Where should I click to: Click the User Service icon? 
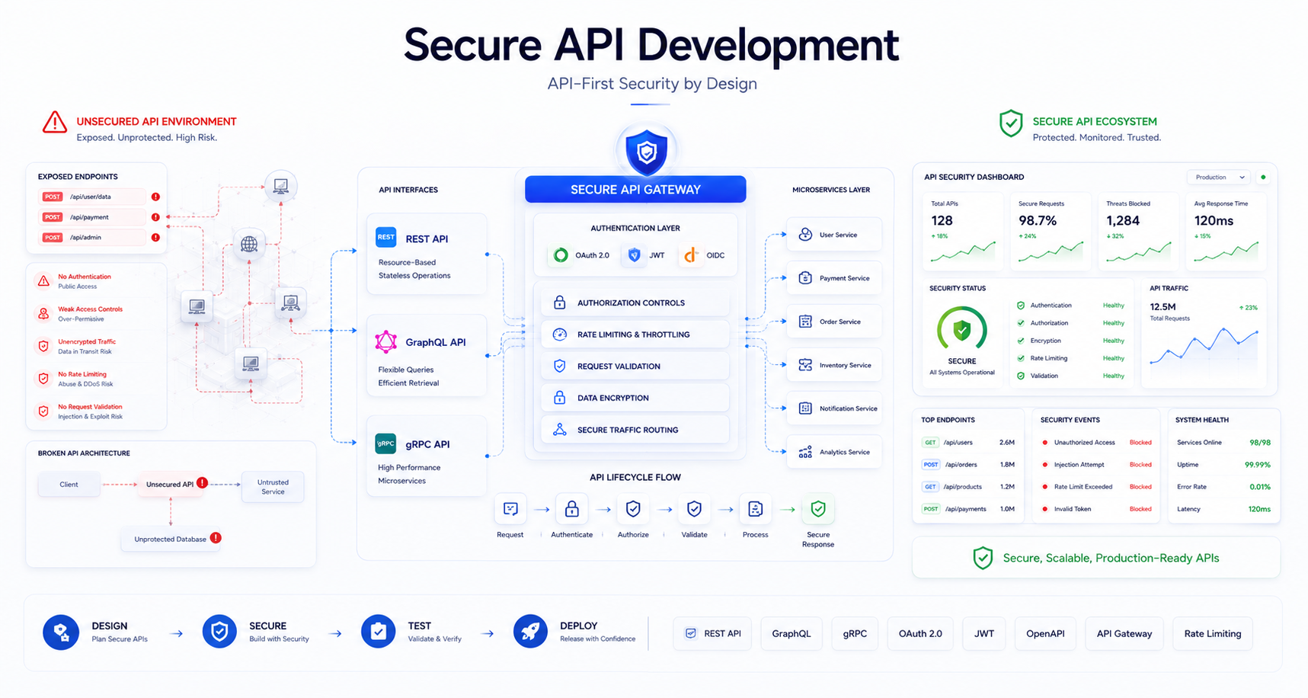[805, 235]
